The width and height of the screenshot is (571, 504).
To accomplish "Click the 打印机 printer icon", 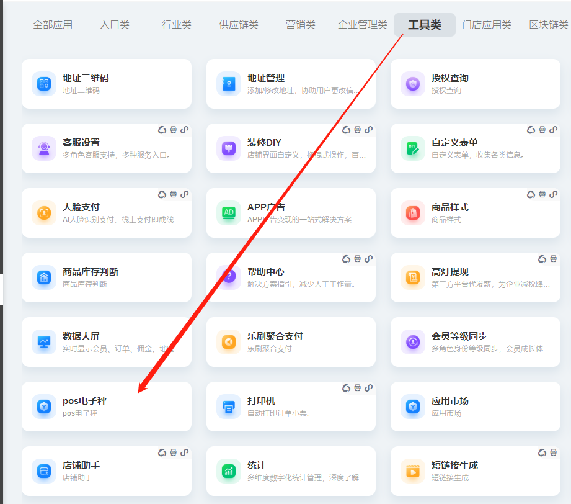I will [x=229, y=407].
